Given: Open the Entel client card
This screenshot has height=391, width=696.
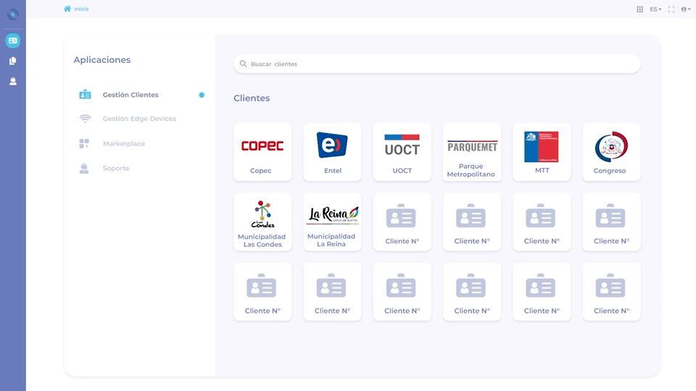Looking at the screenshot, I should pos(333,152).
